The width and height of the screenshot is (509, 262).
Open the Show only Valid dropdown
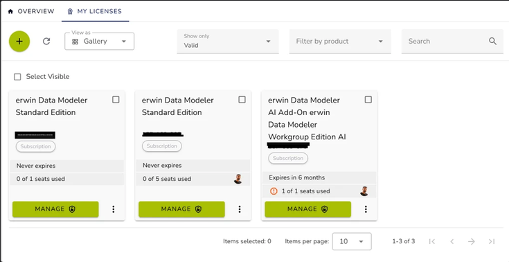pyautogui.click(x=228, y=42)
